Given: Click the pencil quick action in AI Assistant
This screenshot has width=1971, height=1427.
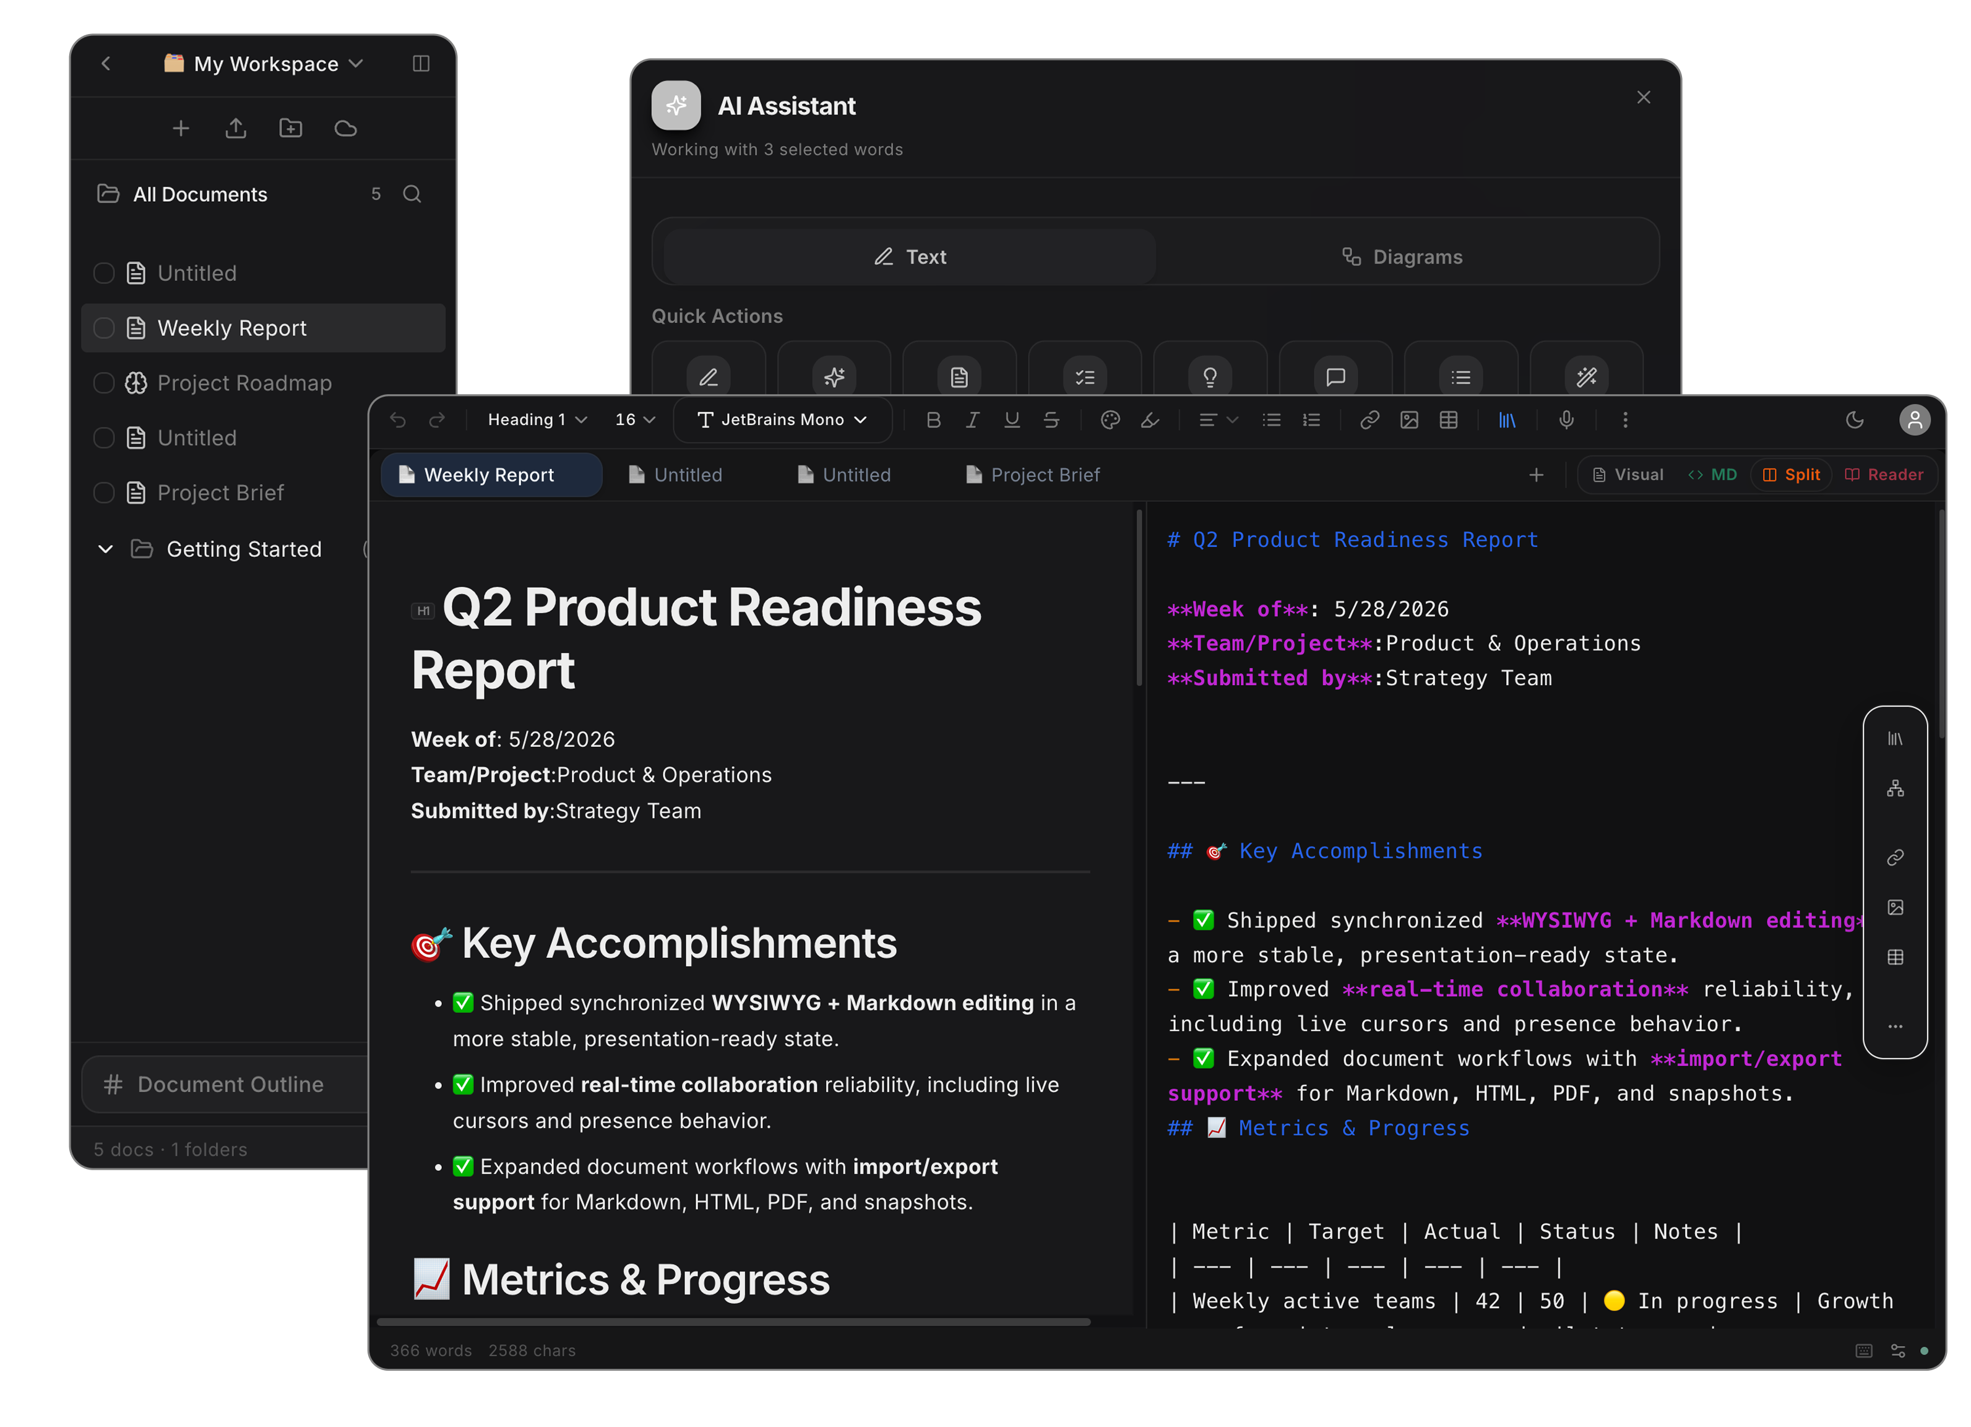Looking at the screenshot, I should [x=709, y=376].
